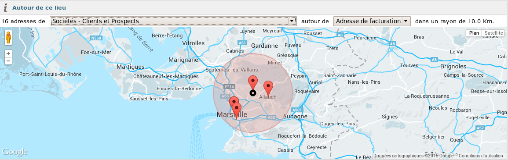Click the Autour de ce lieu heading
This screenshot has height=160, width=508.
point(39,7)
